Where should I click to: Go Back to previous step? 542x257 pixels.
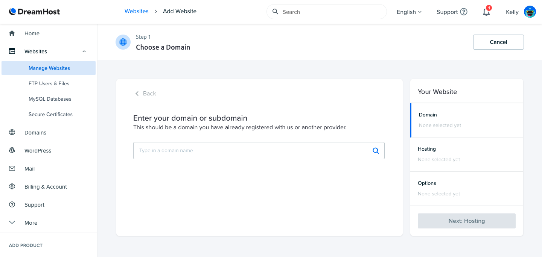pos(145,94)
